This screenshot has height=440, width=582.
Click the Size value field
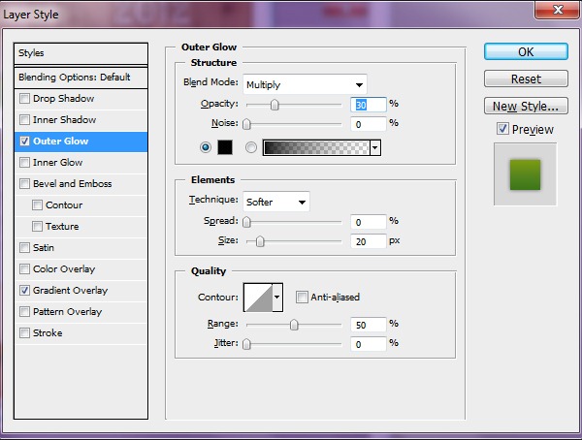[369, 241]
